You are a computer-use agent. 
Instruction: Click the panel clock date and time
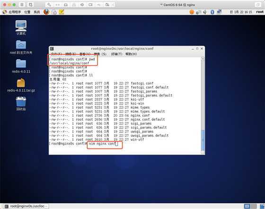[241, 12]
